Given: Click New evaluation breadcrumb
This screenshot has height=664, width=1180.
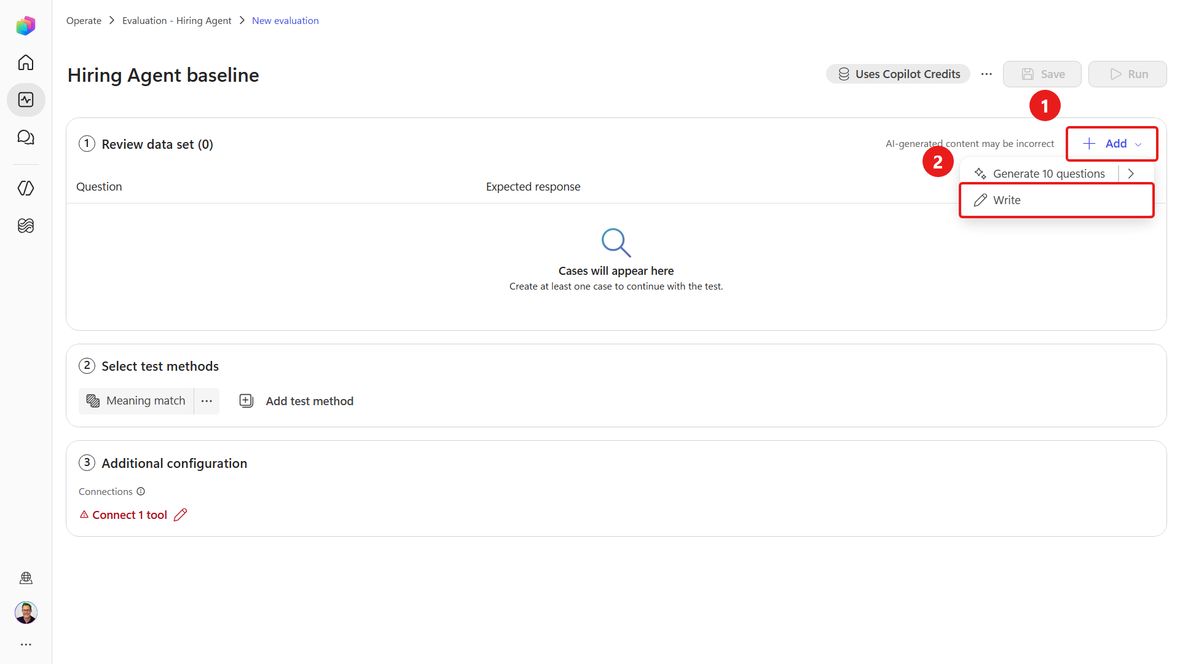Looking at the screenshot, I should [x=285, y=20].
